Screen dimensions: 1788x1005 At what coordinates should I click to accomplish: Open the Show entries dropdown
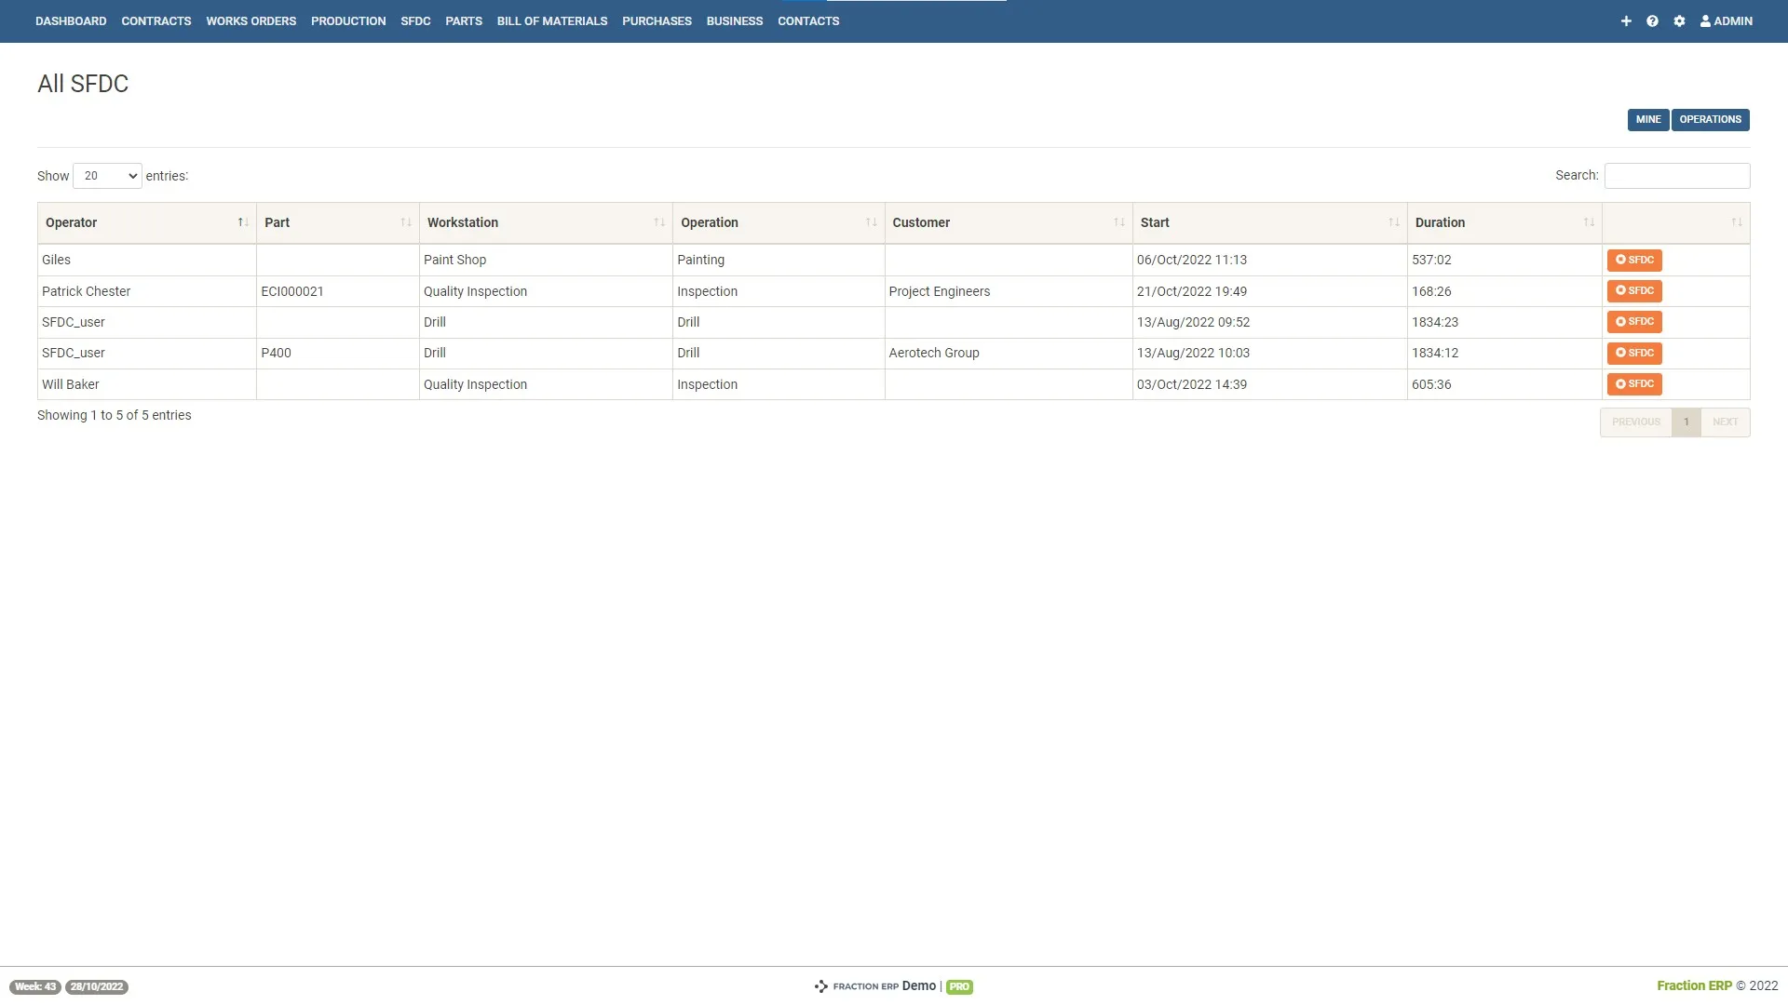click(x=107, y=176)
